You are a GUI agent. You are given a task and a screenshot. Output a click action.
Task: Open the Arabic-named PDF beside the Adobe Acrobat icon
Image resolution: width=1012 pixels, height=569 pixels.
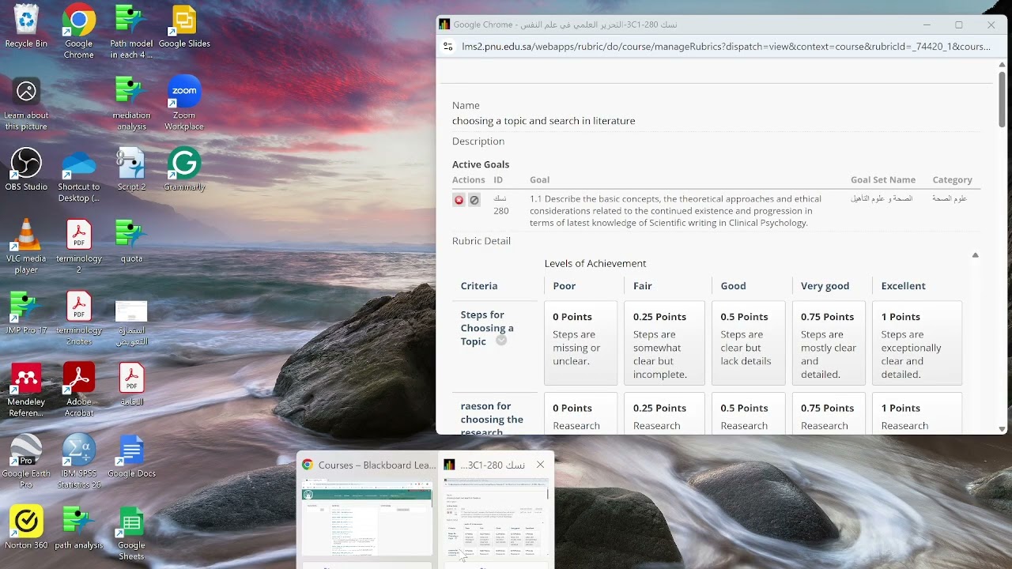coord(131,385)
